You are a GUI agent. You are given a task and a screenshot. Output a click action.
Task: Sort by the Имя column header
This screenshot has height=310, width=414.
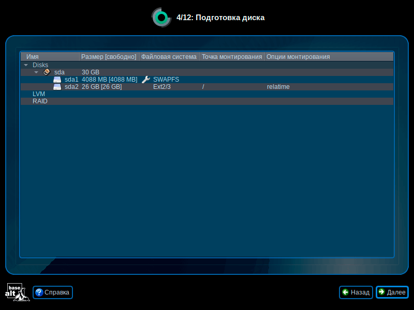coord(50,57)
